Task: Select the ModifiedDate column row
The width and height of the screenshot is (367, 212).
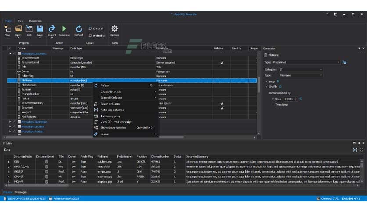Action: click(132, 117)
